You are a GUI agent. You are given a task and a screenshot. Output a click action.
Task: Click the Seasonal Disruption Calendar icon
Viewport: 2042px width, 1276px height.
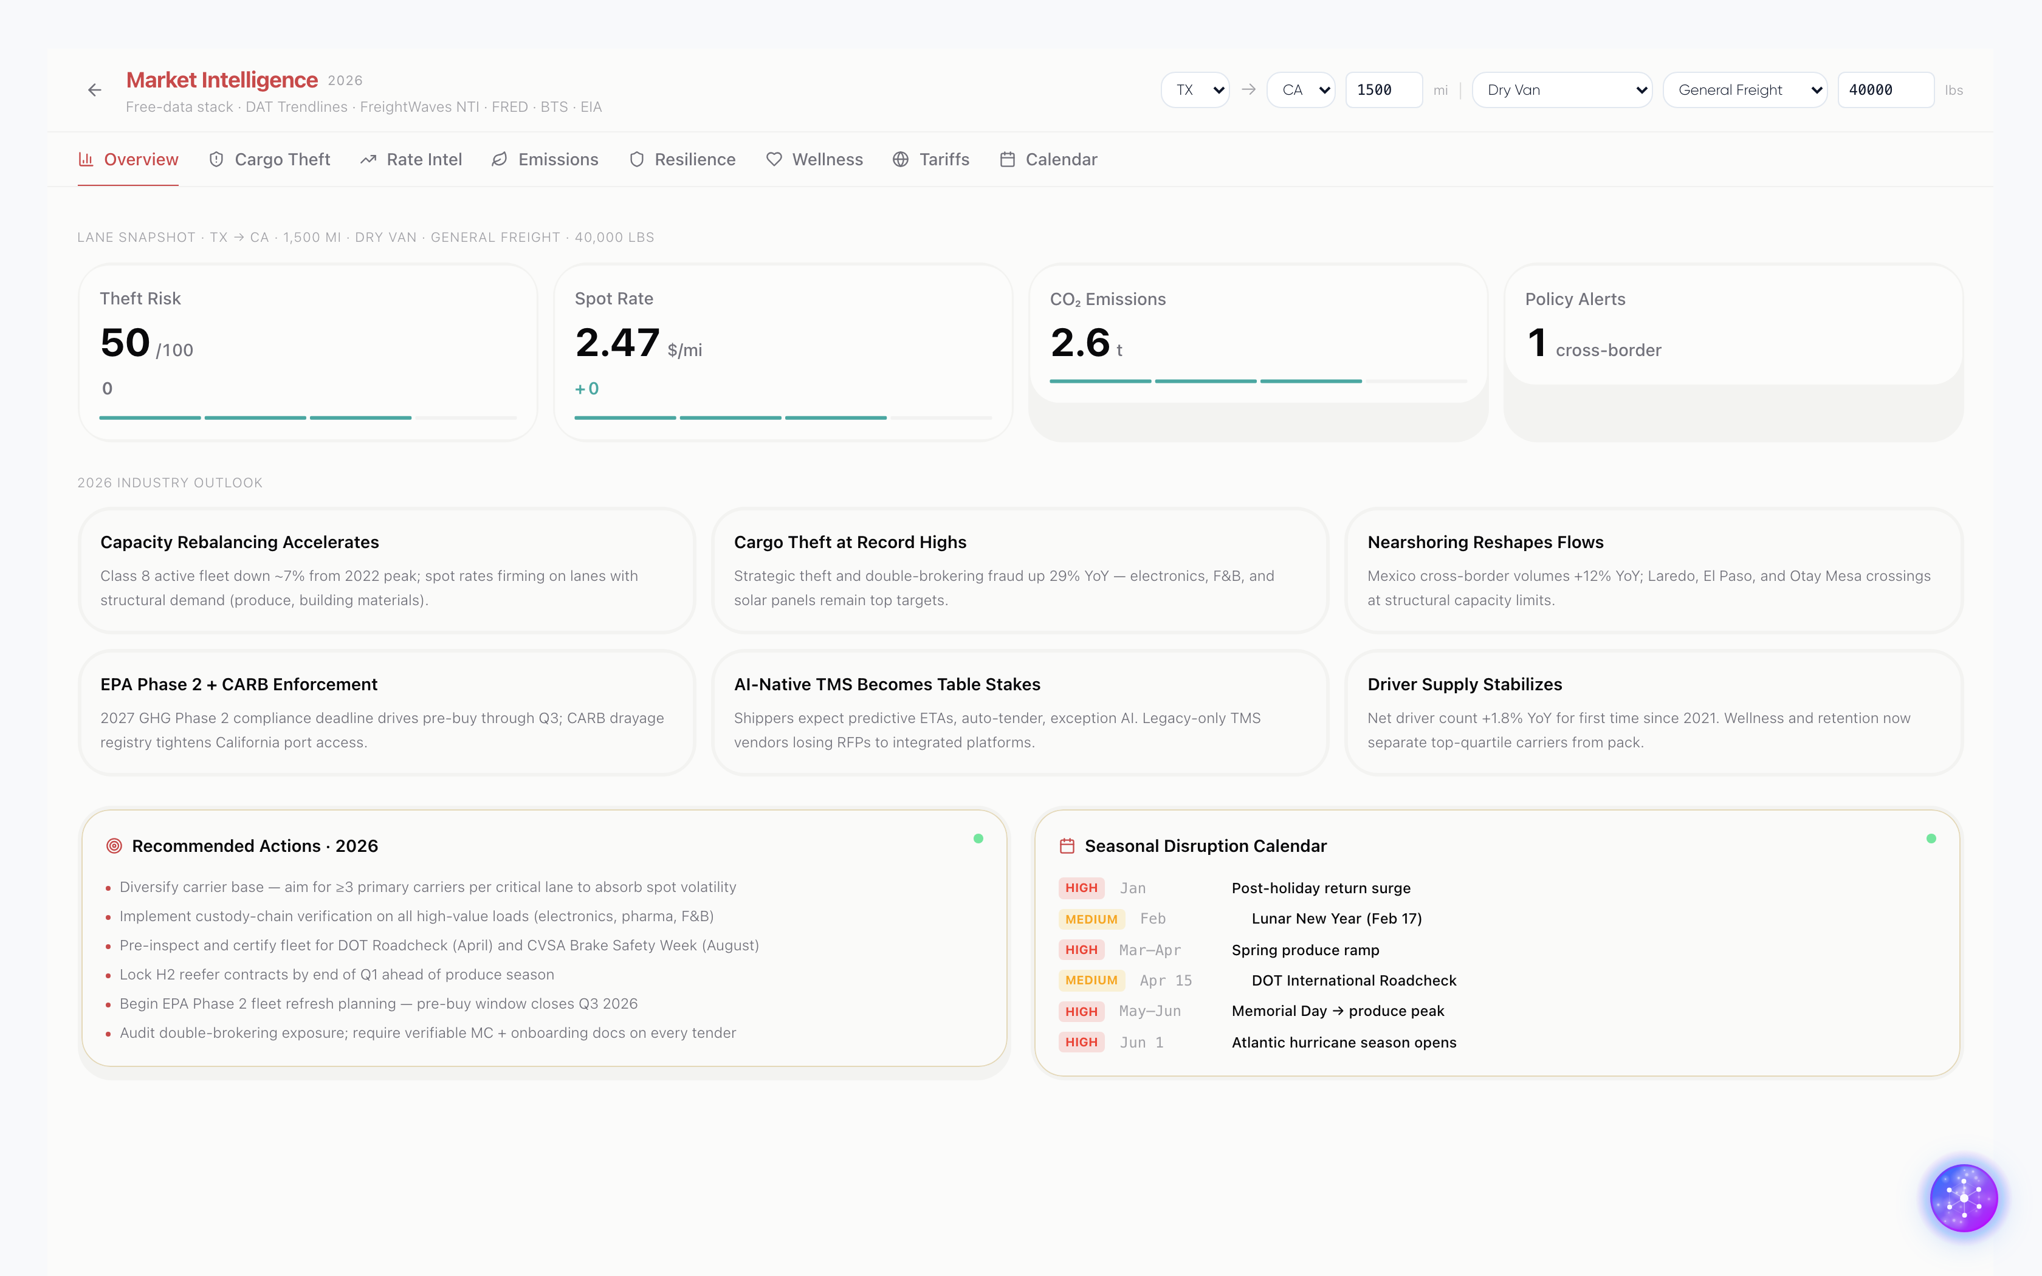click(x=1067, y=846)
